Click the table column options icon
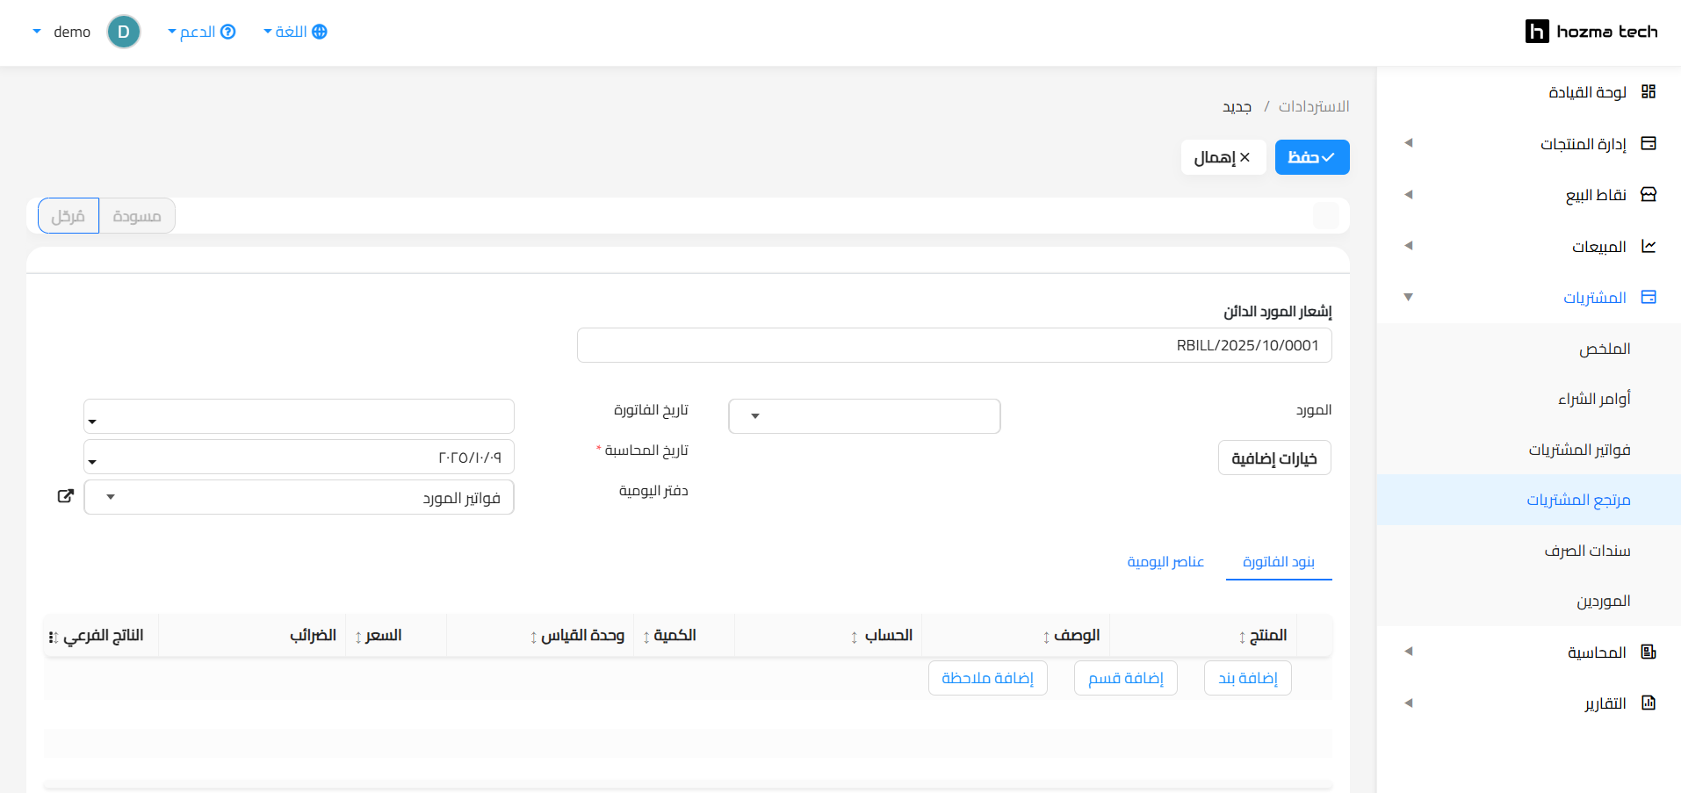 click(x=53, y=637)
